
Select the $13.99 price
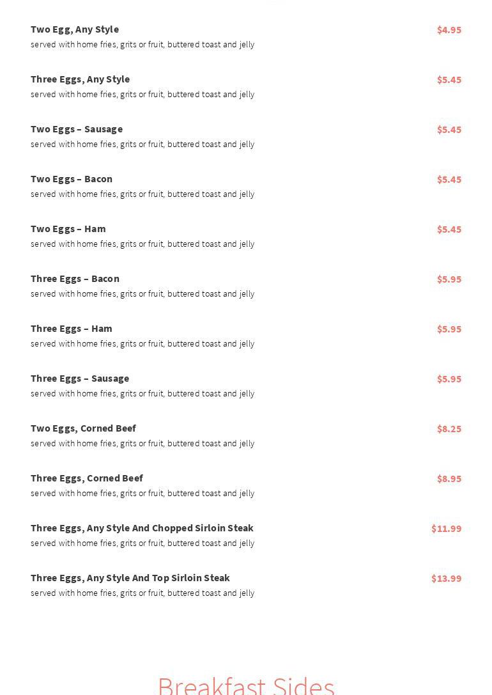[446, 579]
